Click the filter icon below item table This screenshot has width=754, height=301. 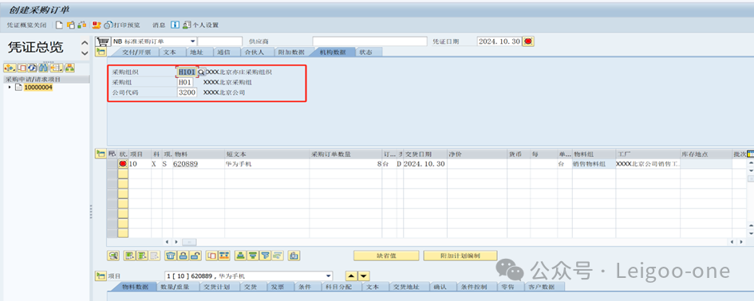click(x=265, y=256)
